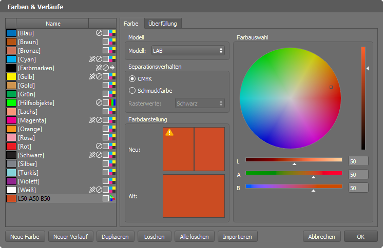Click the L lightness slider handle
The width and height of the screenshot is (383, 248).
[294, 164]
